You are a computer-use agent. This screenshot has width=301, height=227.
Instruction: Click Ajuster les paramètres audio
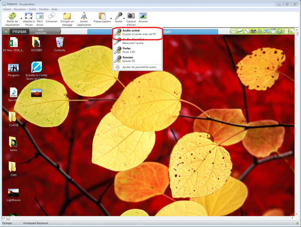(x=139, y=67)
